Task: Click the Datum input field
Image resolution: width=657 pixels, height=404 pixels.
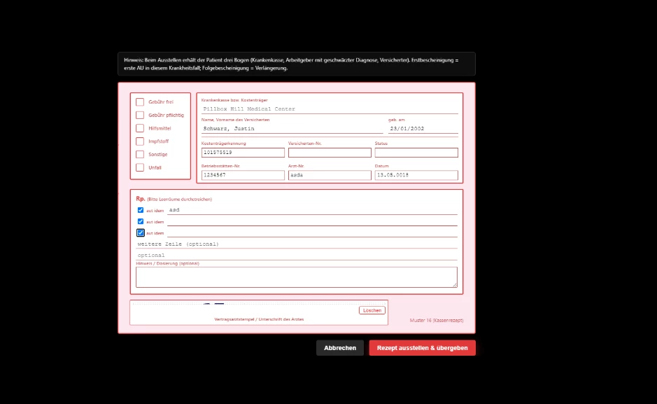Action: point(416,175)
